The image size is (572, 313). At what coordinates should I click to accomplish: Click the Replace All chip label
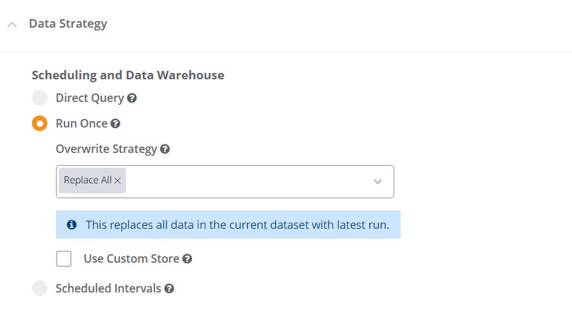pos(87,181)
